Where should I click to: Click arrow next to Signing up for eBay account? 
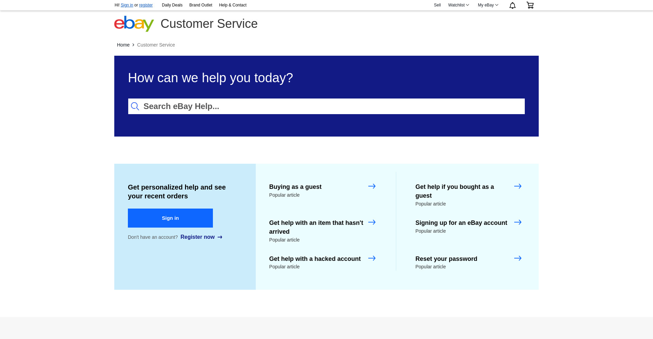(518, 222)
